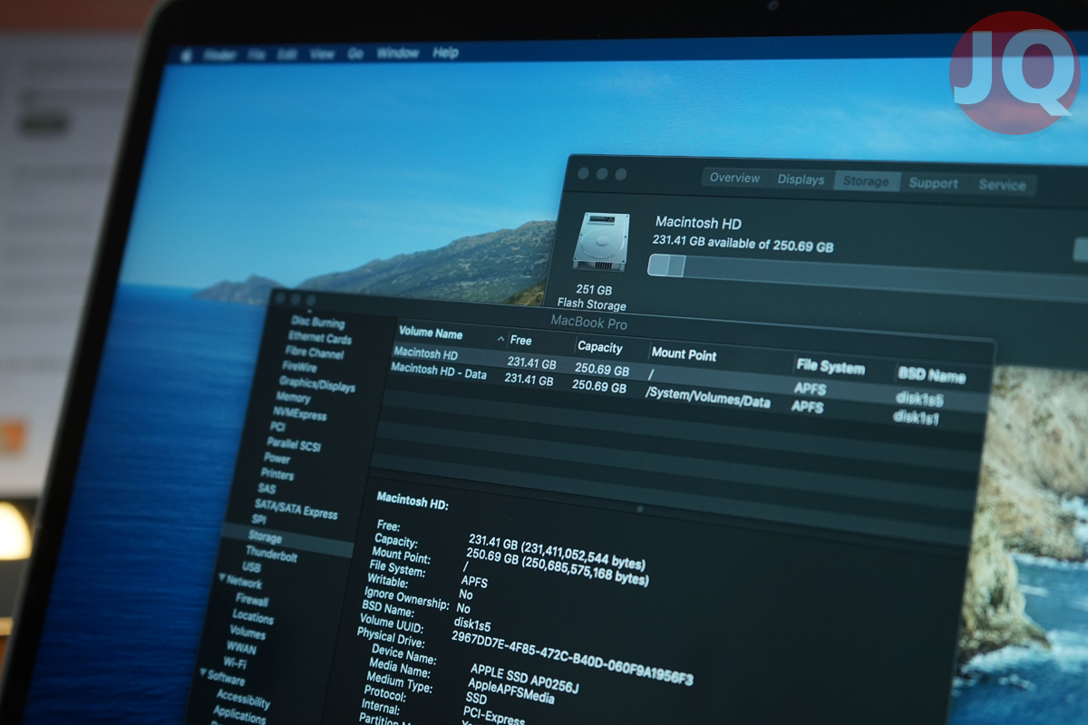The width and height of the screenshot is (1088, 725).
Task: Click the 250,685,575,168 bytes capacity value
Action: coord(558,568)
